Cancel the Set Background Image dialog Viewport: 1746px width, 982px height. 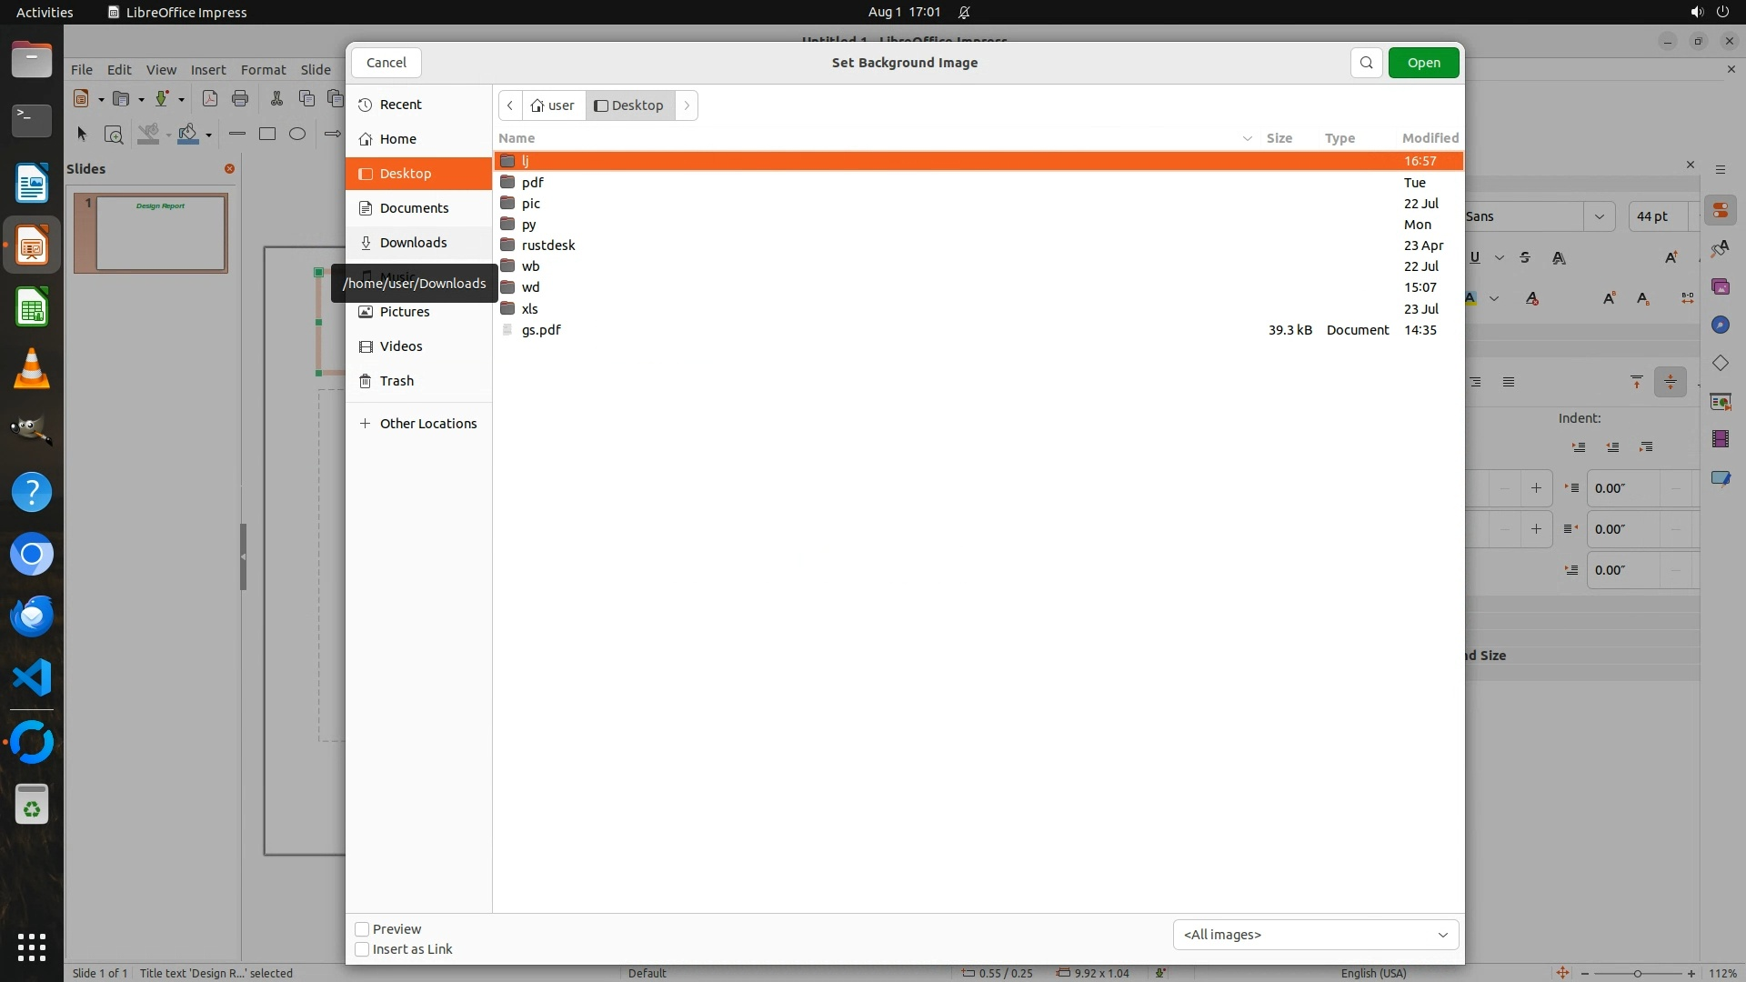coord(386,63)
